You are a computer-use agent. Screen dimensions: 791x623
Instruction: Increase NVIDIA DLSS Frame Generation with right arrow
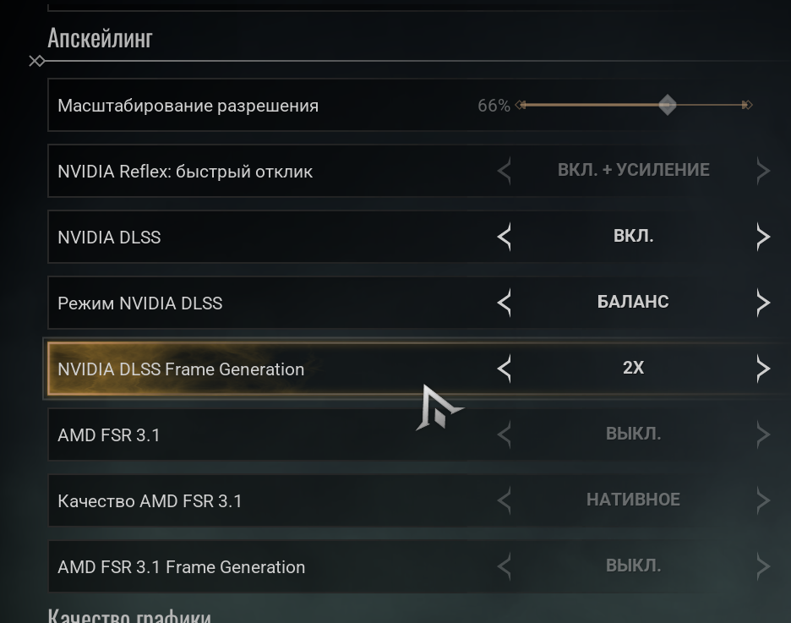(763, 369)
